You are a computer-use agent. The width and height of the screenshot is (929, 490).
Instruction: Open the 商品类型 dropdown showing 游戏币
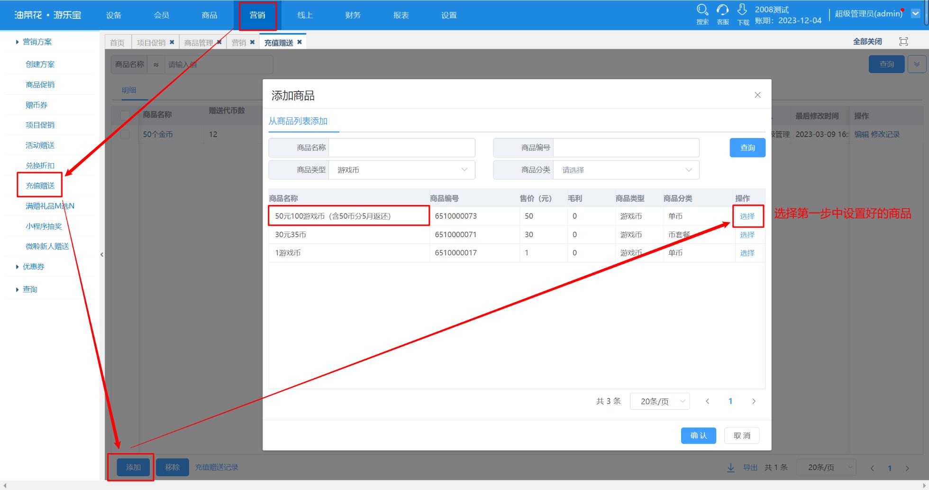coord(401,170)
